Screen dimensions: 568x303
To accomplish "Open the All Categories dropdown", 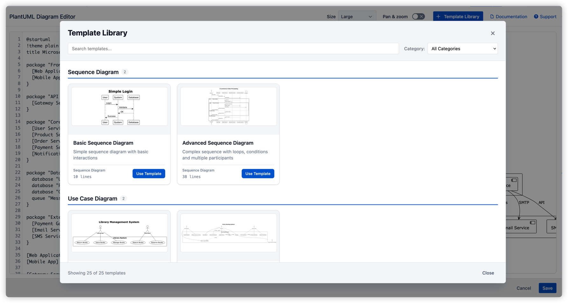I will [x=462, y=48].
